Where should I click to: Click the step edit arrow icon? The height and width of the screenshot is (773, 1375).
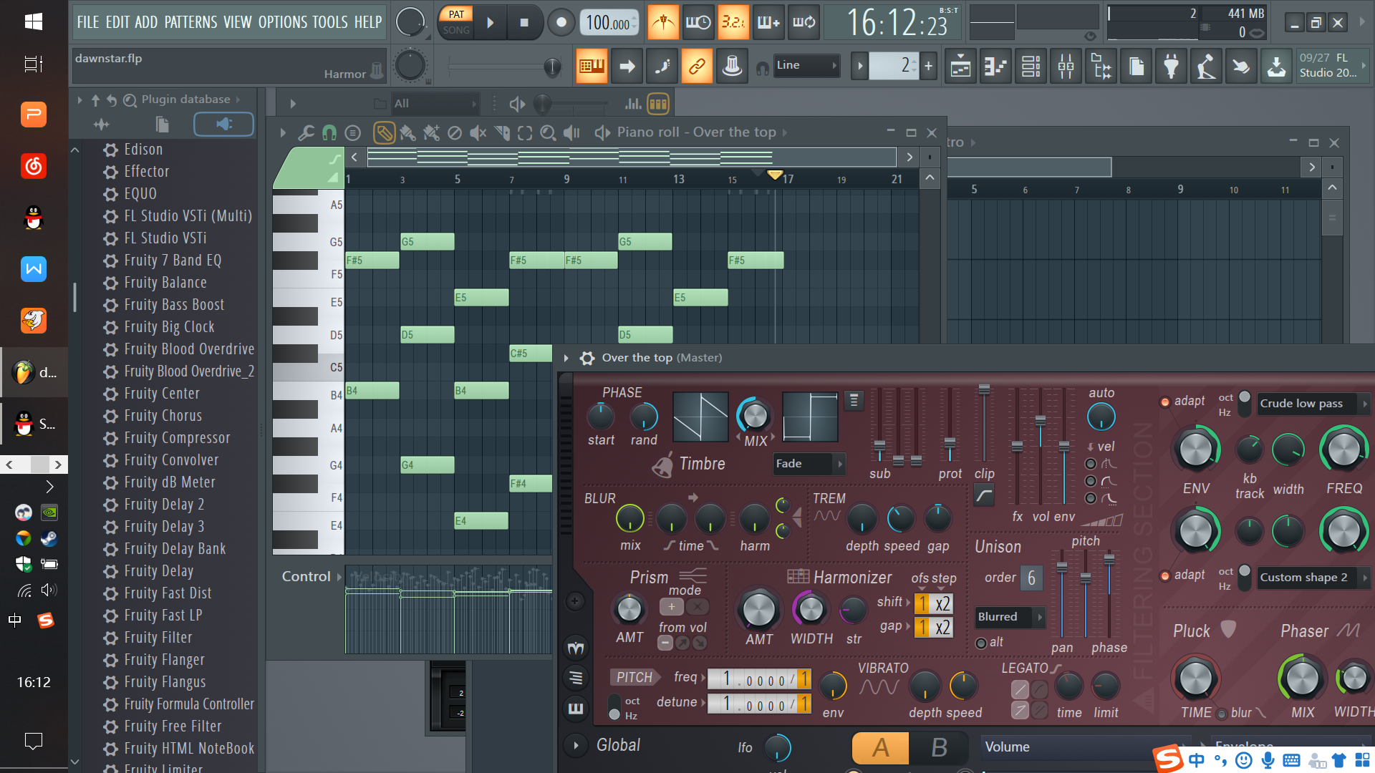pos(627,67)
